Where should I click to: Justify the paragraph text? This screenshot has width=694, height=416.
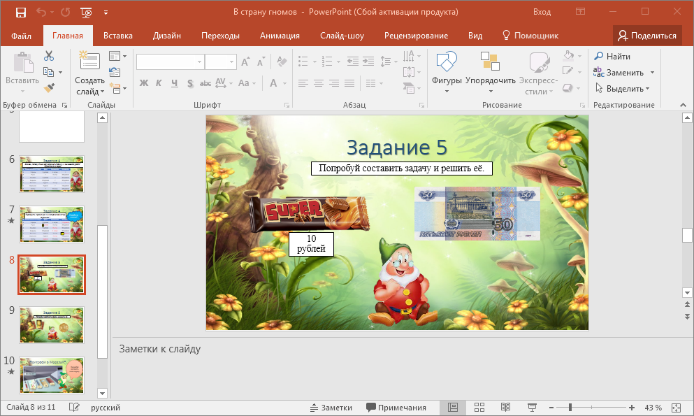coord(349,83)
